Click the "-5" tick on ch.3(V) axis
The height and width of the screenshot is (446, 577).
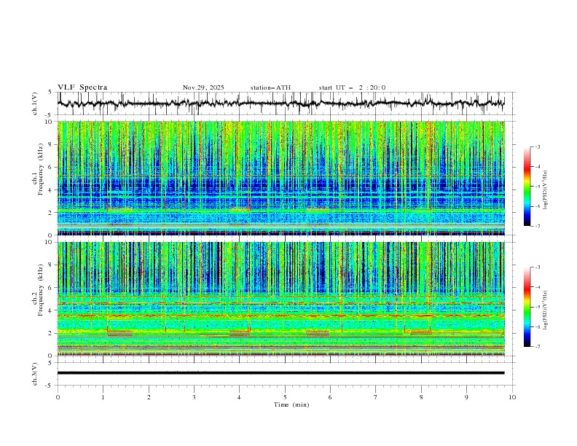pyautogui.click(x=49, y=386)
